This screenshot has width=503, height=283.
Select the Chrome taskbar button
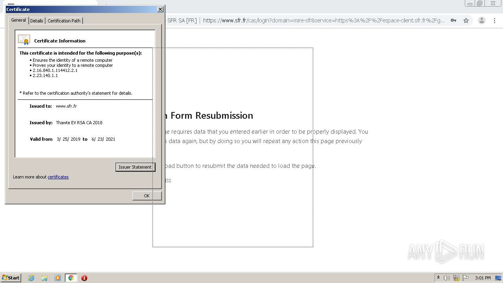[71, 278]
